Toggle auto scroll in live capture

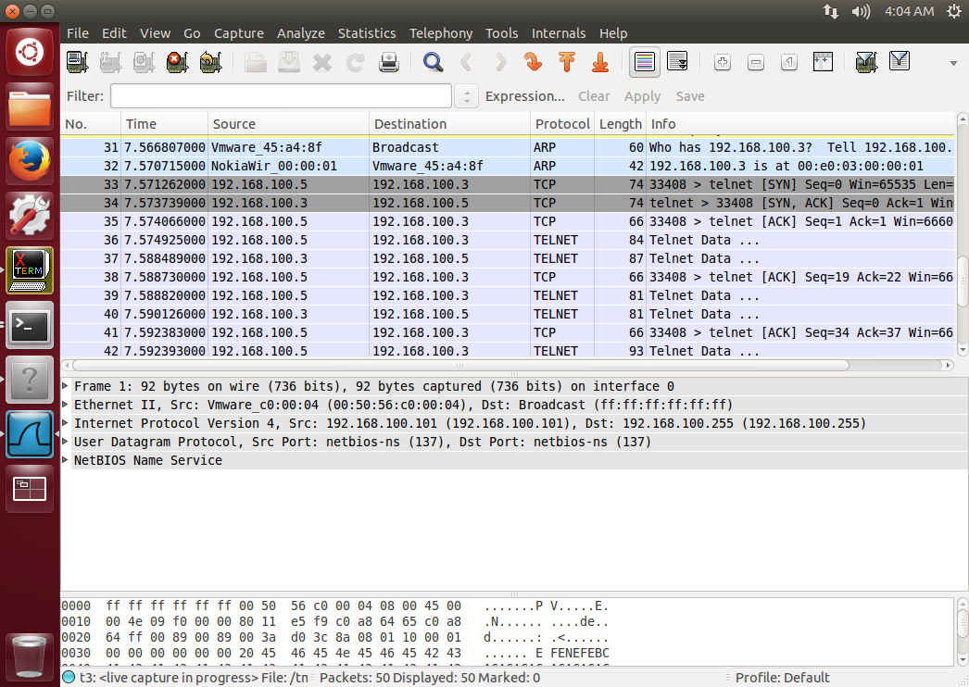(x=678, y=62)
